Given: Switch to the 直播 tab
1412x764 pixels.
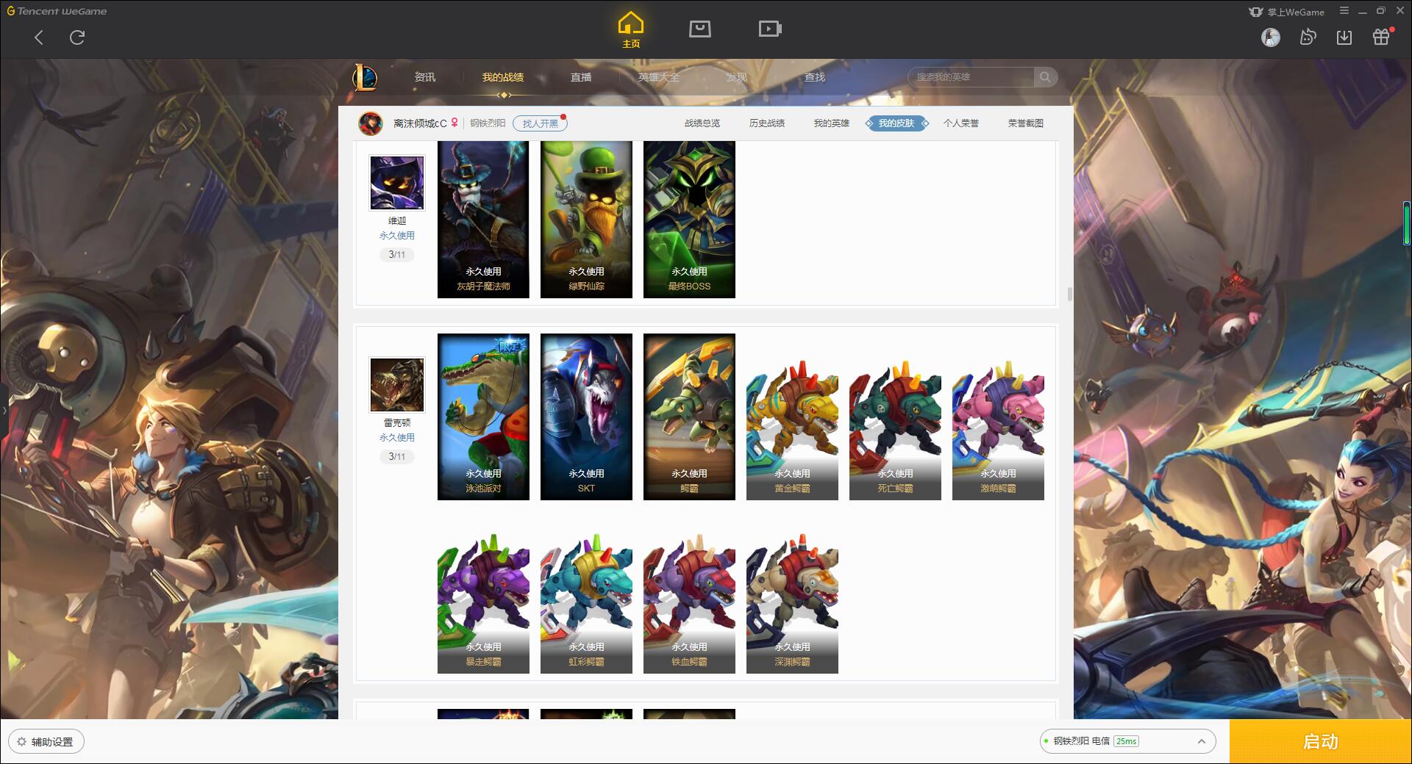Looking at the screenshot, I should point(581,77).
